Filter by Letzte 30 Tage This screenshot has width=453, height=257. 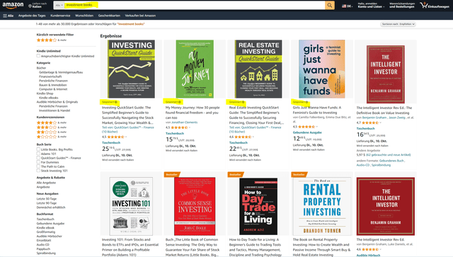pos(47,199)
